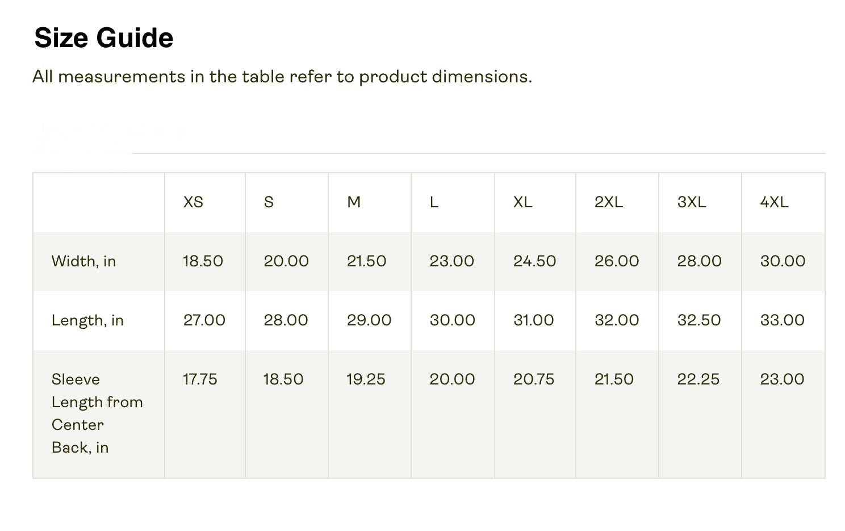
Task: Select the XL length value 31.00
Action: click(533, 320)
